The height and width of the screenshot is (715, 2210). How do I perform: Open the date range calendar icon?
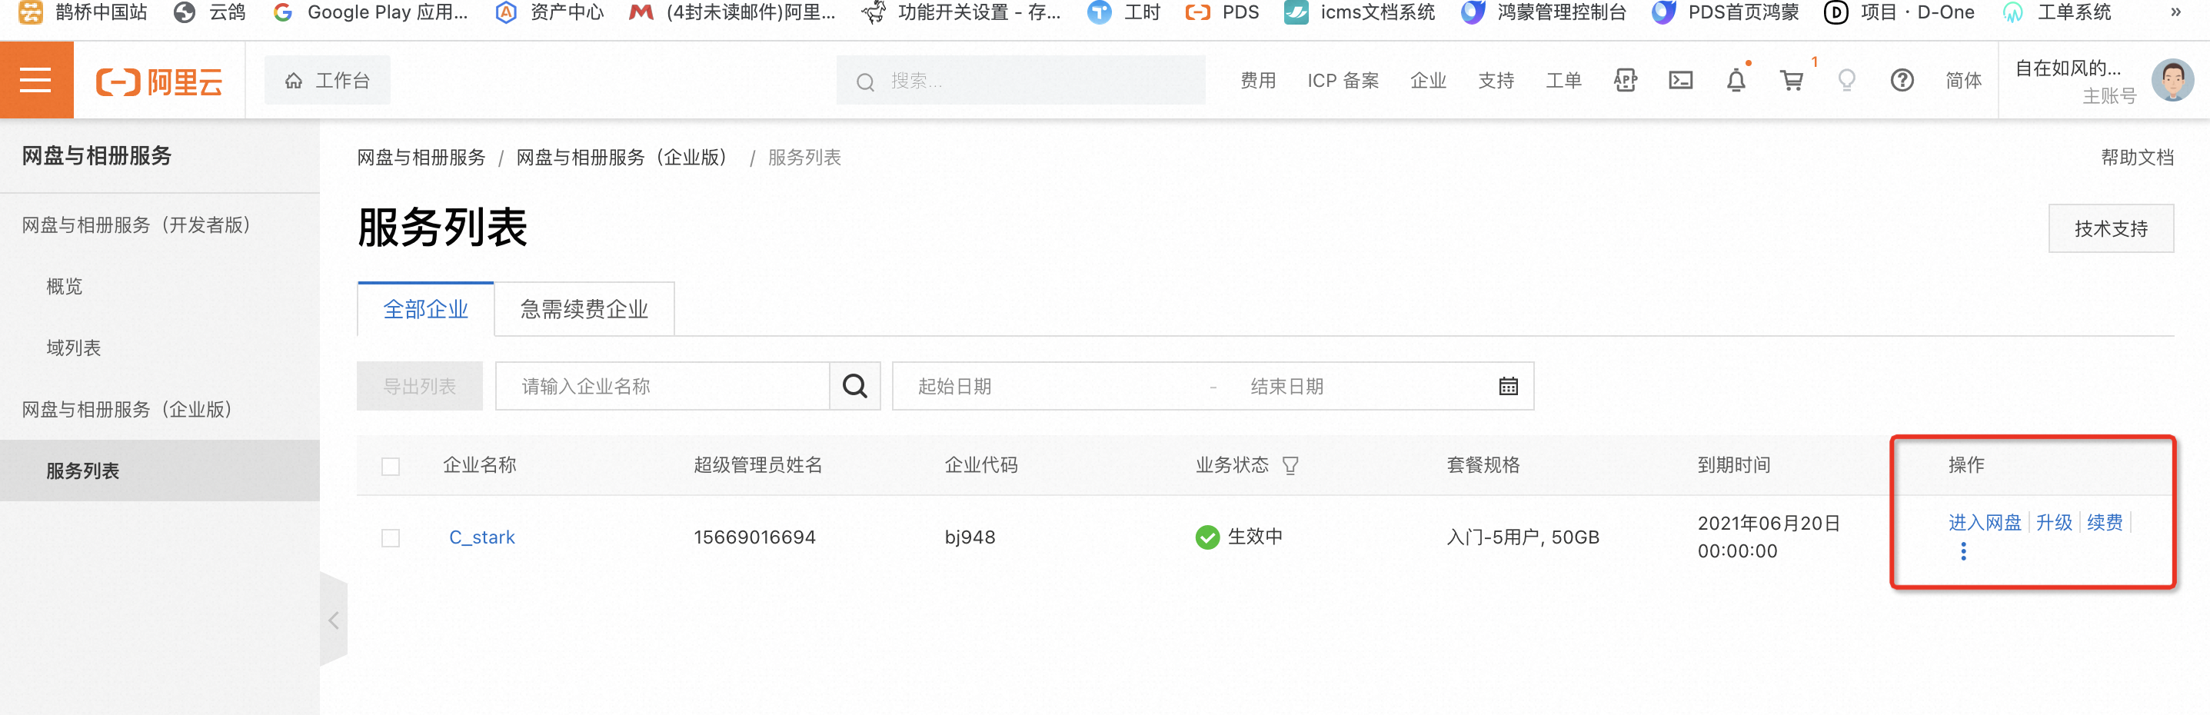[1508, 387]
